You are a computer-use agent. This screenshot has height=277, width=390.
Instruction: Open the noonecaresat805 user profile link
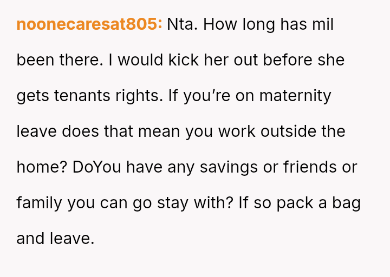point(89,24)
